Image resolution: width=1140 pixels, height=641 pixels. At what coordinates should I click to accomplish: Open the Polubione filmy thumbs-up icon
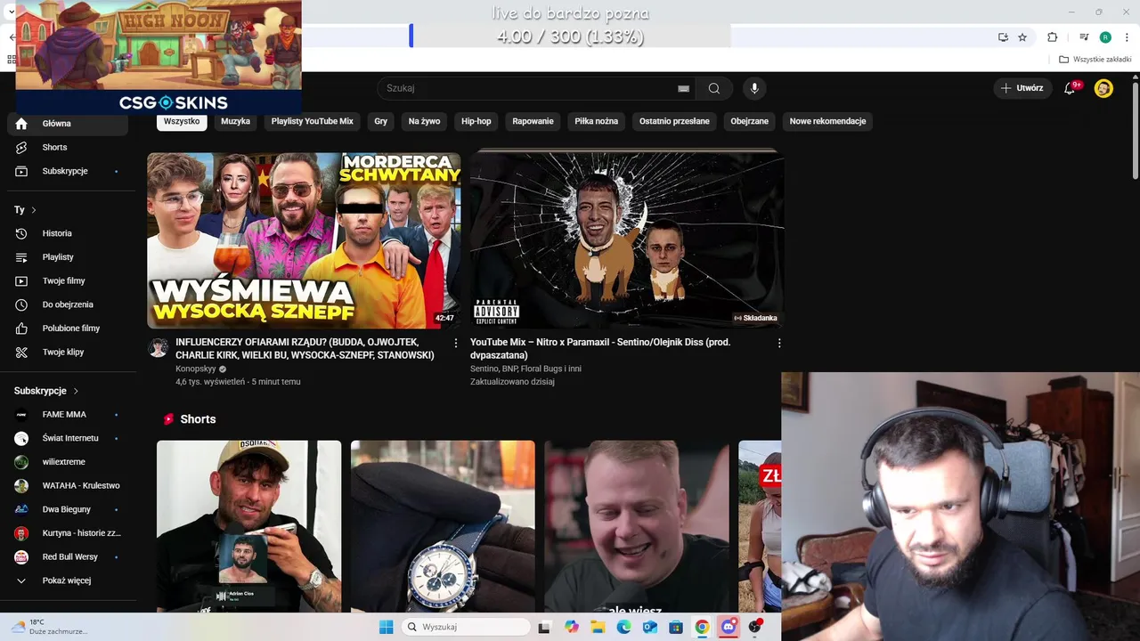pos(21,329)
